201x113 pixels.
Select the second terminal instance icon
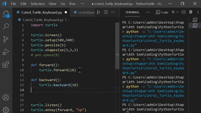[195, 26]
